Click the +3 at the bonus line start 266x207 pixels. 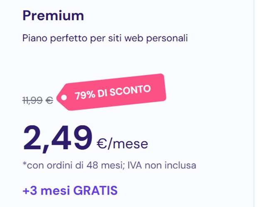pos(30,190)
